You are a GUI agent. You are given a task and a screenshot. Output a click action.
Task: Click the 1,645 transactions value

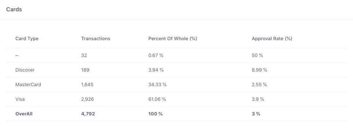click(87, 85)
